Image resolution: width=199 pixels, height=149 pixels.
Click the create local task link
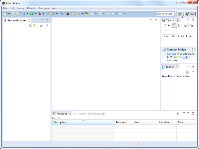click(x=185, y=57)
